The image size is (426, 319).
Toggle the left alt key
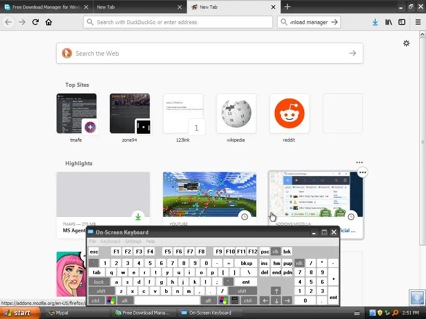tap(125, 301)
